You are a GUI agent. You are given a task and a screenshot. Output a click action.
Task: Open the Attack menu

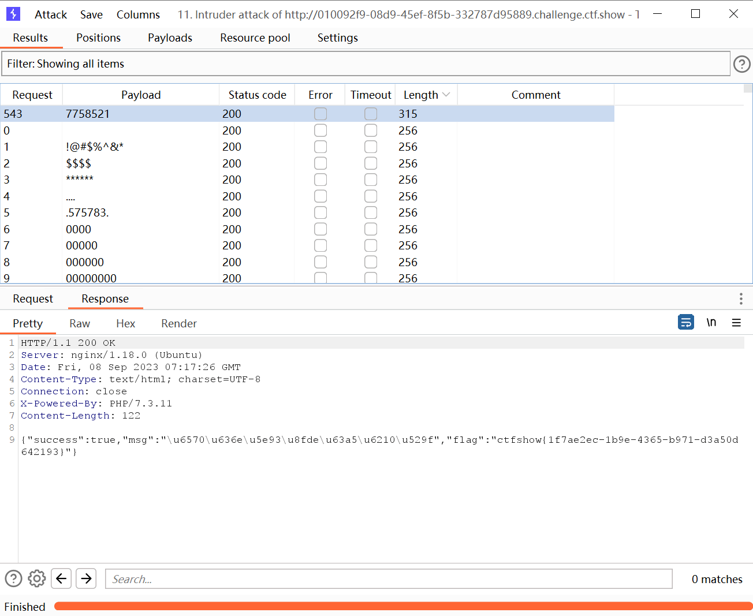51,14
